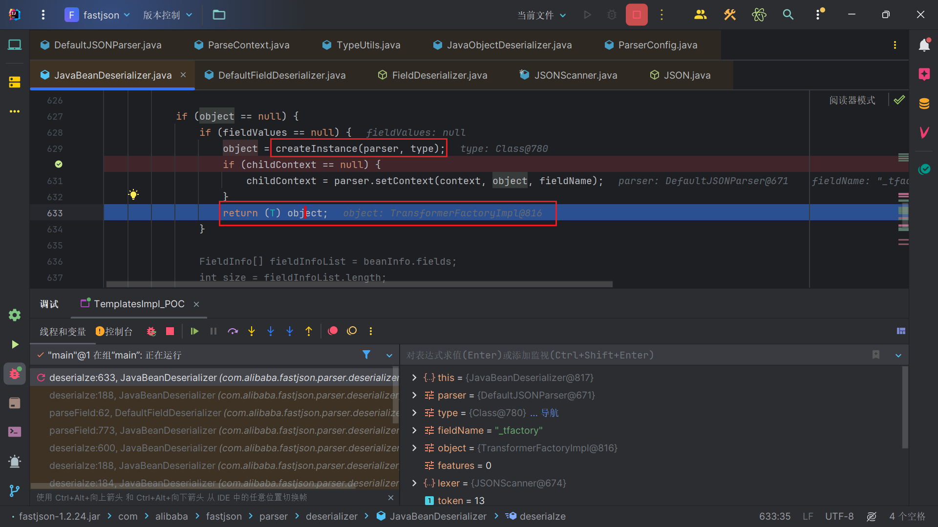Expand the 'fieldName' variable node

[414, 430]
